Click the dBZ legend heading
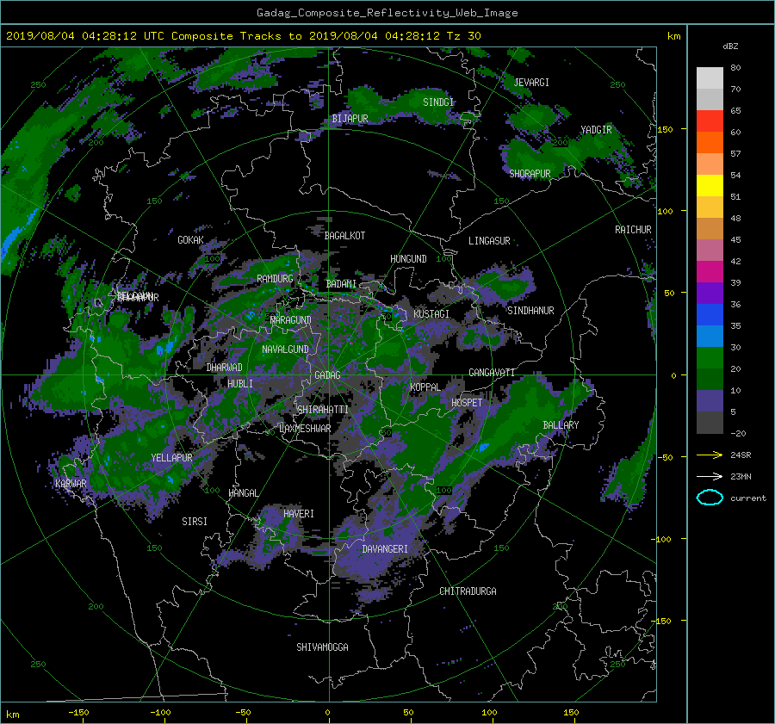Image resolution: width=775 pixels, height=724 pixels. click(x=730, y=46)
